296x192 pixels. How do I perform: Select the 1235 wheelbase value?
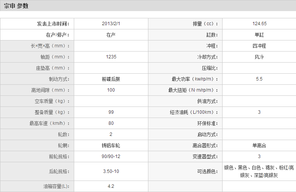click(x=111, y=57)
